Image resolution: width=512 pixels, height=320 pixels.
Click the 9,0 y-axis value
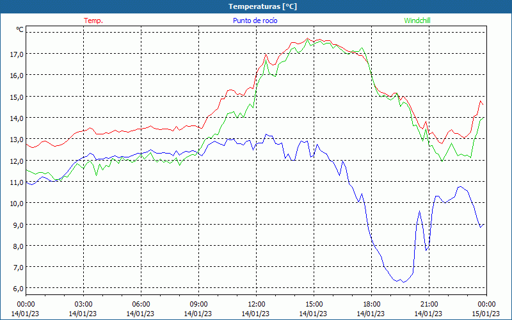[x=19, y=225]
